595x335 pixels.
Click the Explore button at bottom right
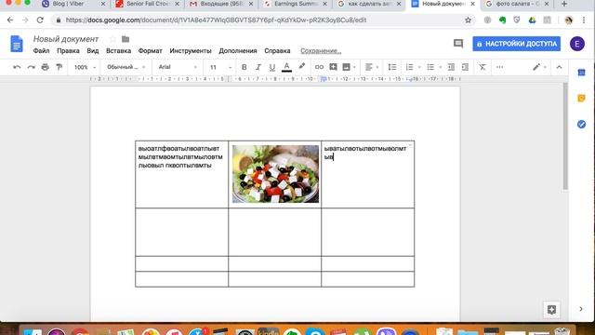pos(551,310)
